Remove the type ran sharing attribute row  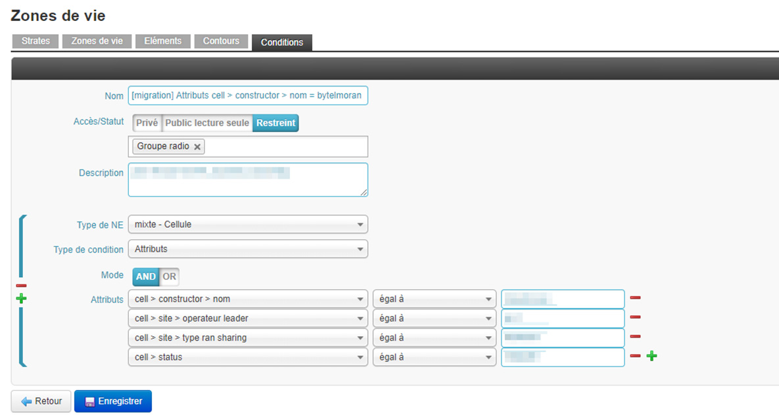pos(635,337)
